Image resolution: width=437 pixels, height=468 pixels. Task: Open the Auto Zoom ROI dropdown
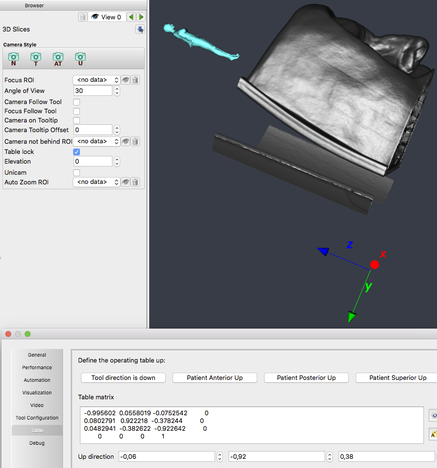point(96,182)
